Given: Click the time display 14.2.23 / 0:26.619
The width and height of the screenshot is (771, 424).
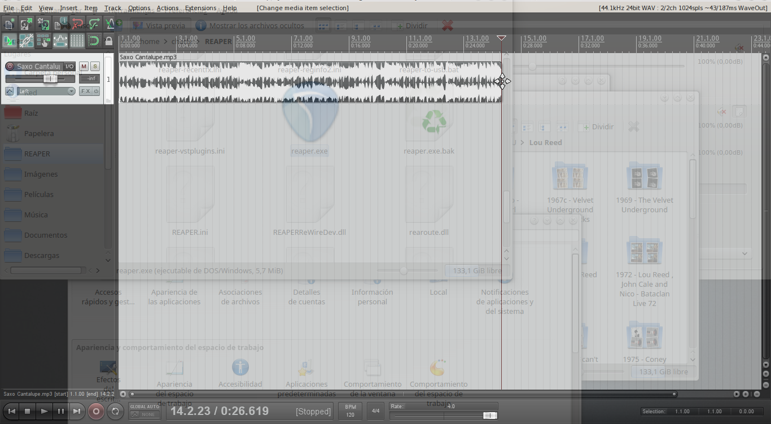Looking at the screenshot, I should pyautogui.click(x=220, y=411).
